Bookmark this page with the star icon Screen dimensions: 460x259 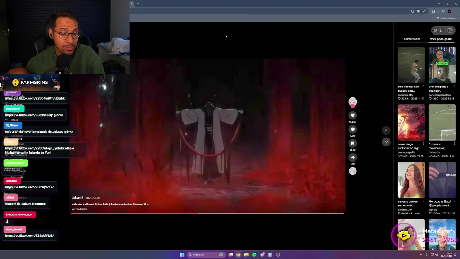coord(424,11)
